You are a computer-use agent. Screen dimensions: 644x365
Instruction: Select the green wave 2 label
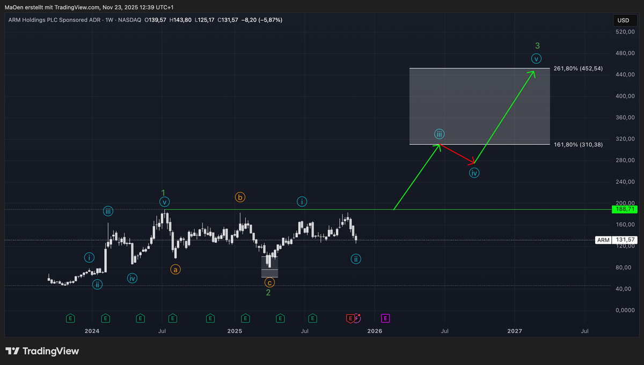pyautogui.click(x=268, y=293)
